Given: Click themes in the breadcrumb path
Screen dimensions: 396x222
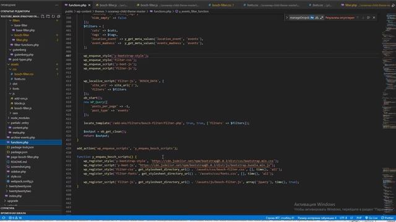Looking at the screenshot, I should (x=99, y=11).
